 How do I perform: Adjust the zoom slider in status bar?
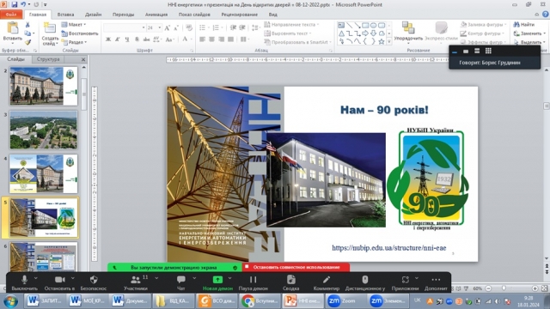coord(504,288)
